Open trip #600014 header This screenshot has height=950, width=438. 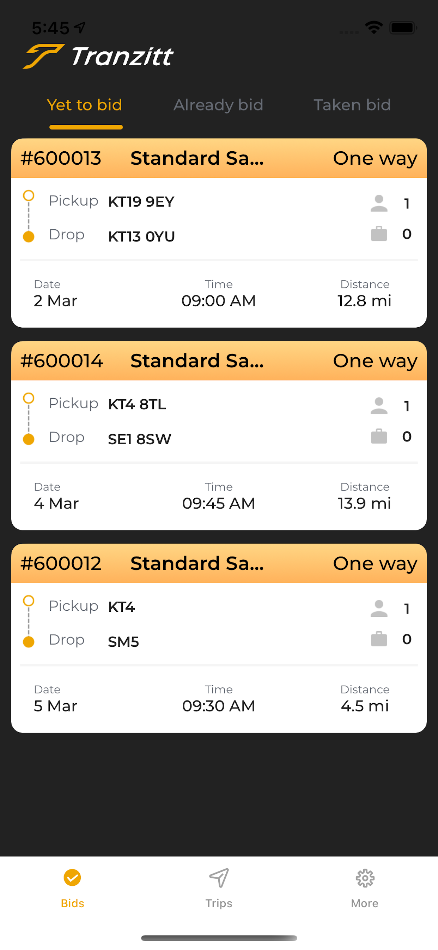click(x=219, y=361)
